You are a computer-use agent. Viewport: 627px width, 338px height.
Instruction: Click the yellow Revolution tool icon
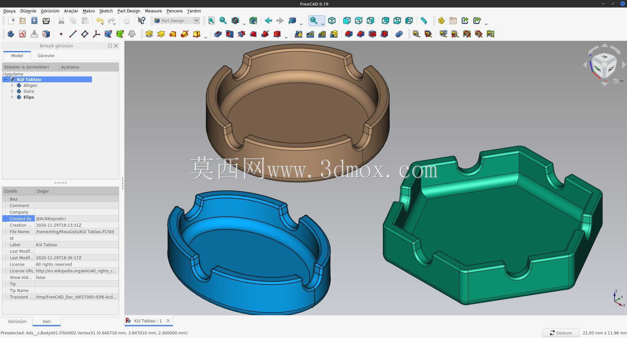point(161,34)
